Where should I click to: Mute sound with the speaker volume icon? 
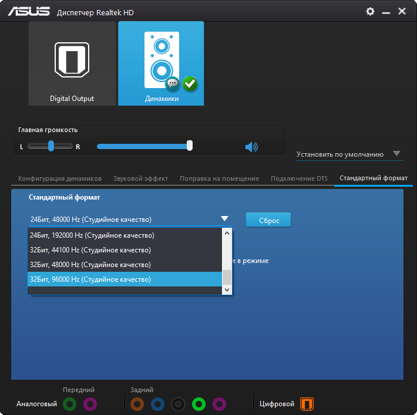coord(251,147)
